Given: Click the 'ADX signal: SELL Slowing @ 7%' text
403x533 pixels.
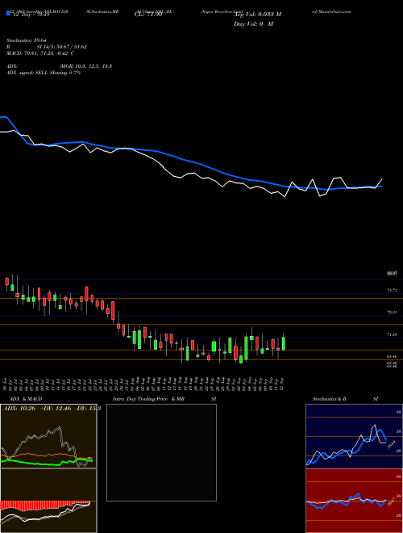Looking at the screenshot, I should 44,73.
